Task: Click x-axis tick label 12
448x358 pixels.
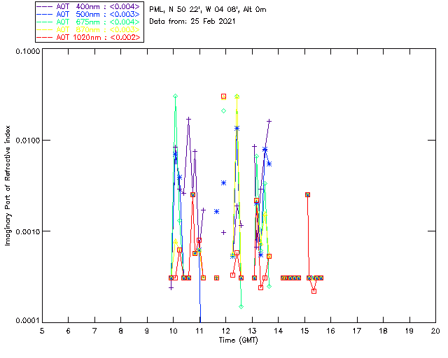Action: point(225,331)
